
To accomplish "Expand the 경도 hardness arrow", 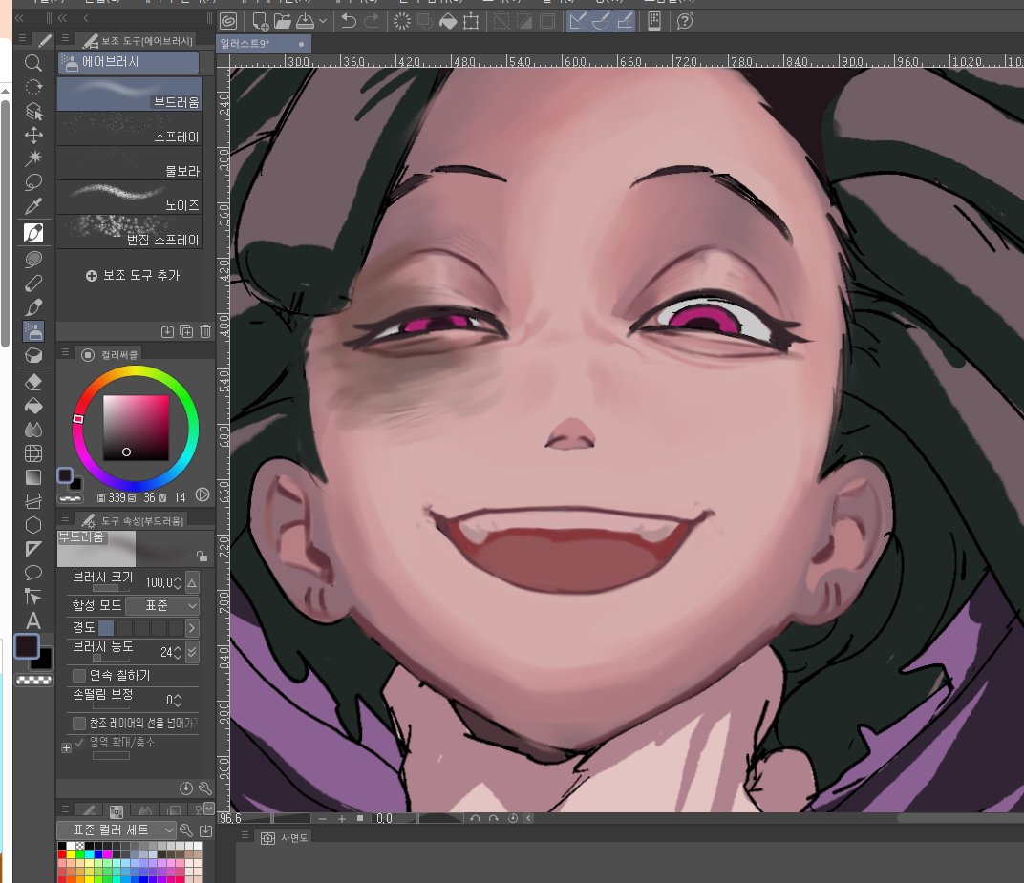I will (192, 628).
